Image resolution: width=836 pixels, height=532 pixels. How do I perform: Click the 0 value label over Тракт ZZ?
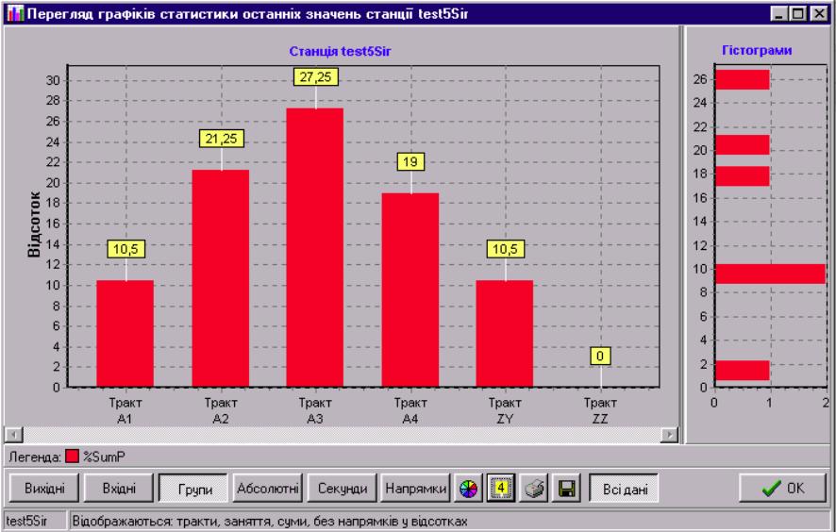point(600,356)
